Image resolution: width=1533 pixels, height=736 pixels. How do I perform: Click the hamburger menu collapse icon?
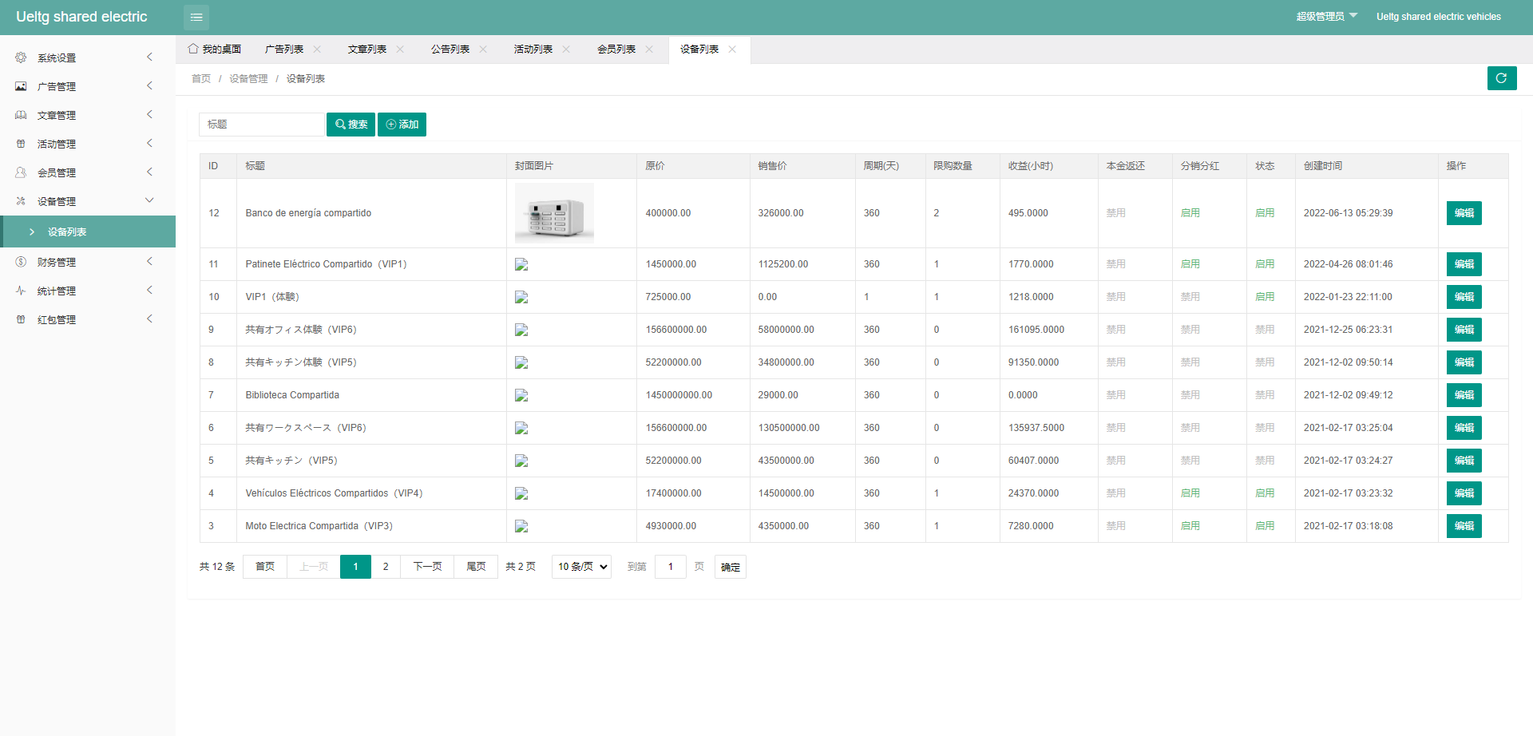pos(196,17)
